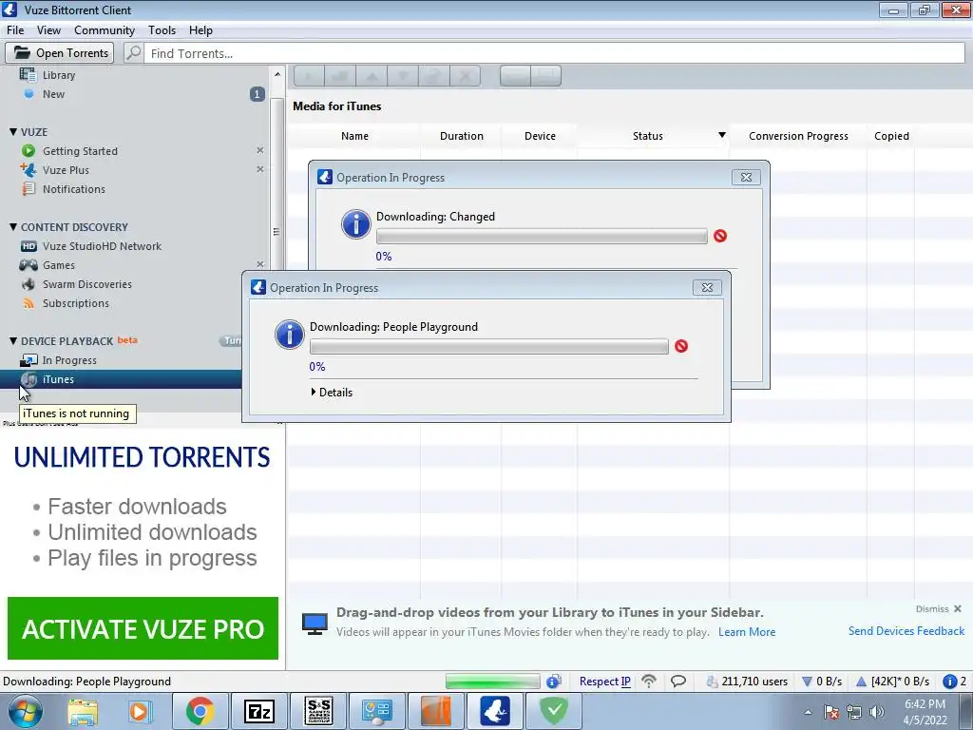Open the Swarm Discoveries icon

click(29, 284)
